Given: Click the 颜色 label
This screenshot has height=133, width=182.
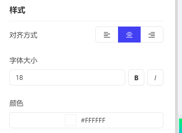Looking at the screenshot, I should point(16,103).
